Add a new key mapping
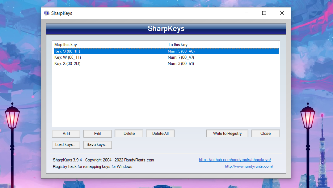The image size is (333, 188). coord(66,134)
